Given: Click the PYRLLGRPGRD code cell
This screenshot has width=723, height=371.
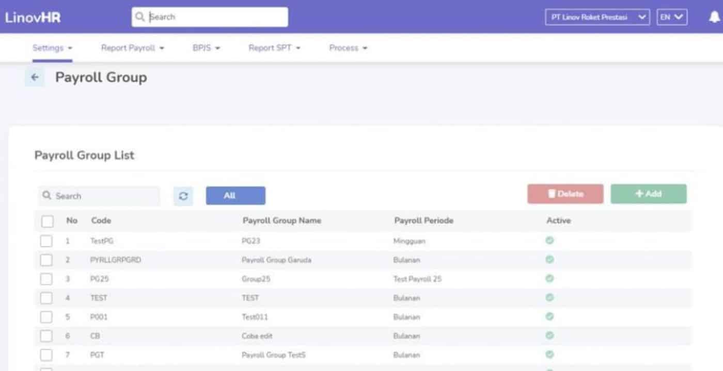Looking at the screenshot, I should (x=115, y=260).
